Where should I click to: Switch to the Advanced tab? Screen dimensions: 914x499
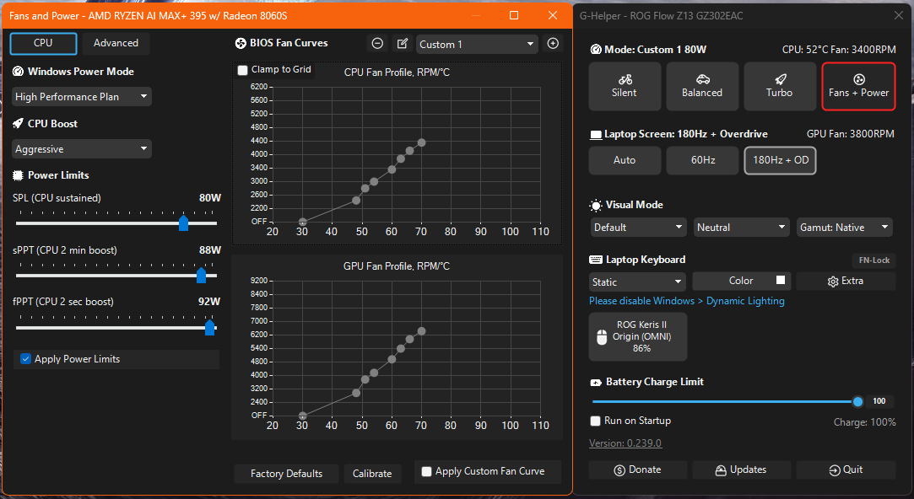116,43
